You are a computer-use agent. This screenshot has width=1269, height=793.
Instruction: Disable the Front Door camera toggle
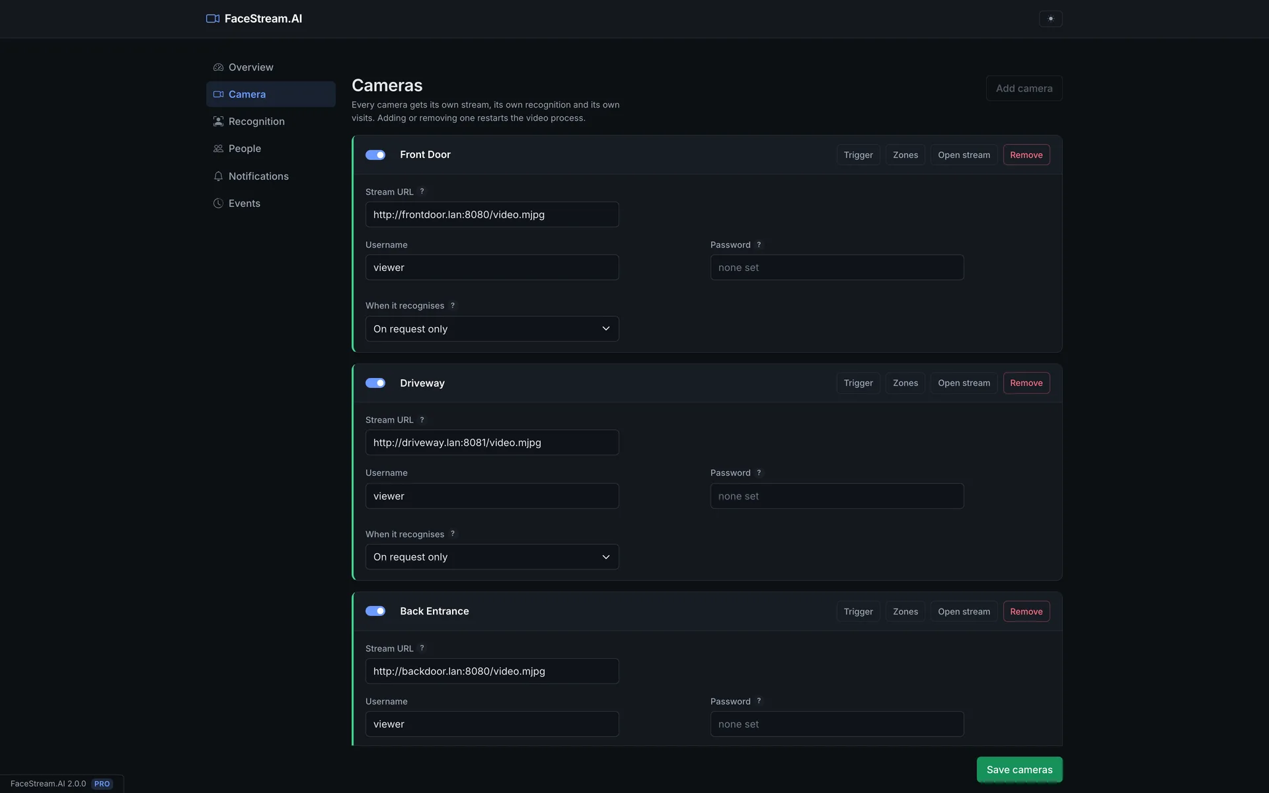pyautogui.click(x=375, y=155)
